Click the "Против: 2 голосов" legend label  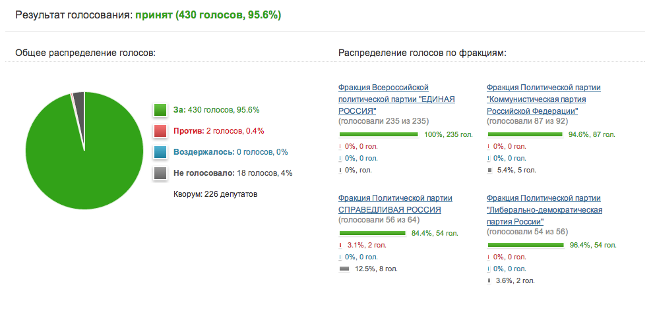[x=218, y=131]
